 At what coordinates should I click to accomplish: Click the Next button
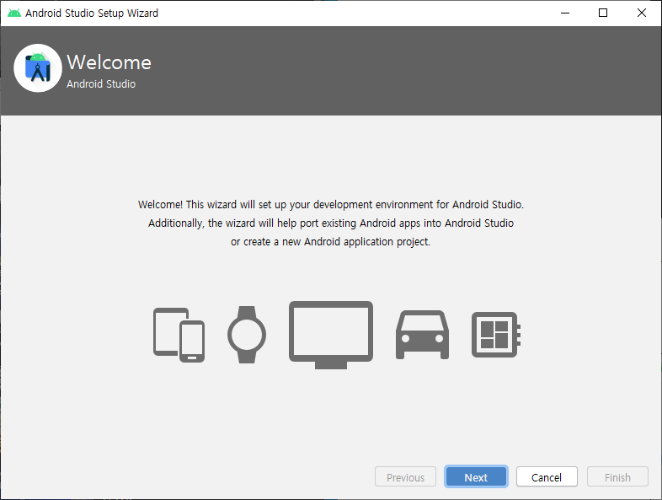(476, 477)
